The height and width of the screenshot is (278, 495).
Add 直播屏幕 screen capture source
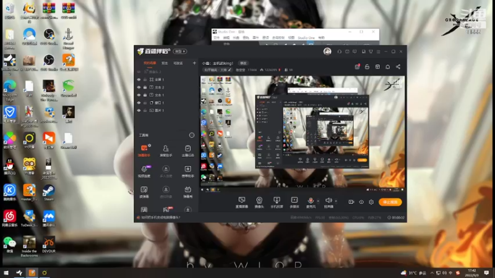(x=242, y=203)
